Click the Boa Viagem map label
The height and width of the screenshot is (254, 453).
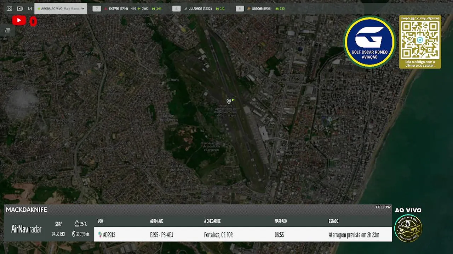pos(358,86)
